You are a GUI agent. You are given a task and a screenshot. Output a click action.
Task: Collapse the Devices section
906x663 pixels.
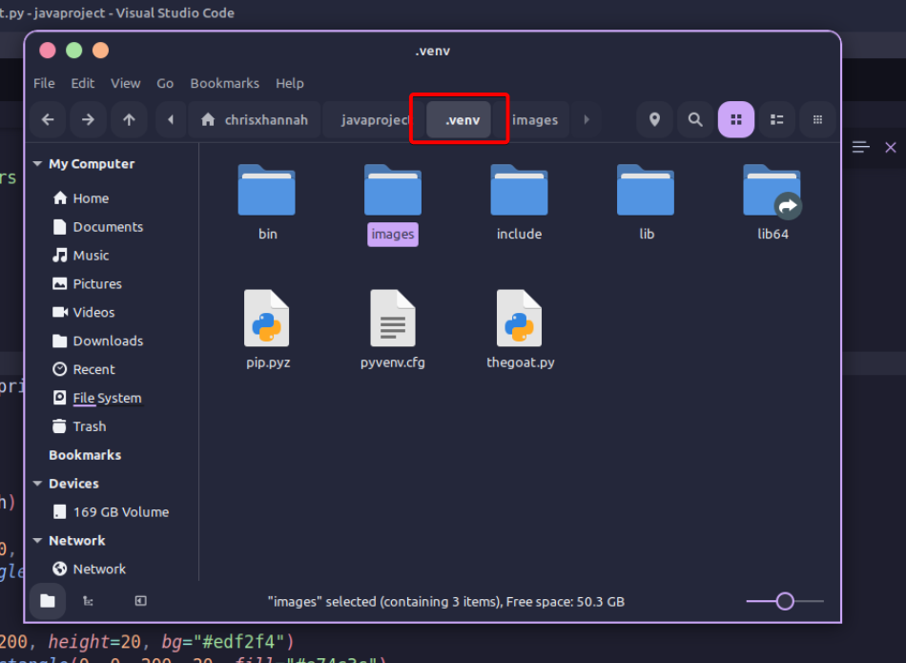pos(37,484)
